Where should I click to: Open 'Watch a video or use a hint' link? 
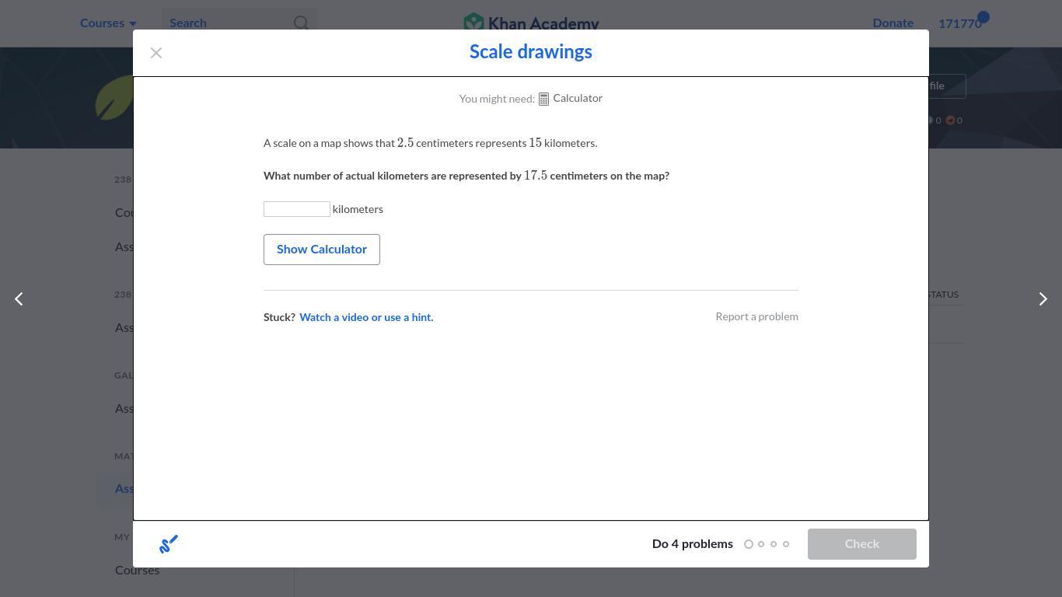pyautogui.click(x=366, y=317)
